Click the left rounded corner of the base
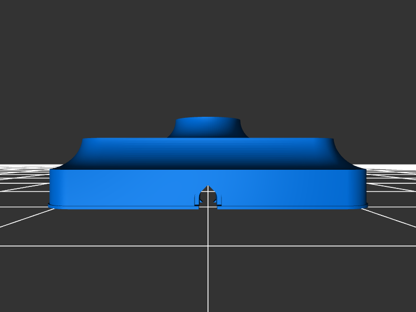Image resolution: width=416 pixels, height=312 pixels. pos(53,187)
